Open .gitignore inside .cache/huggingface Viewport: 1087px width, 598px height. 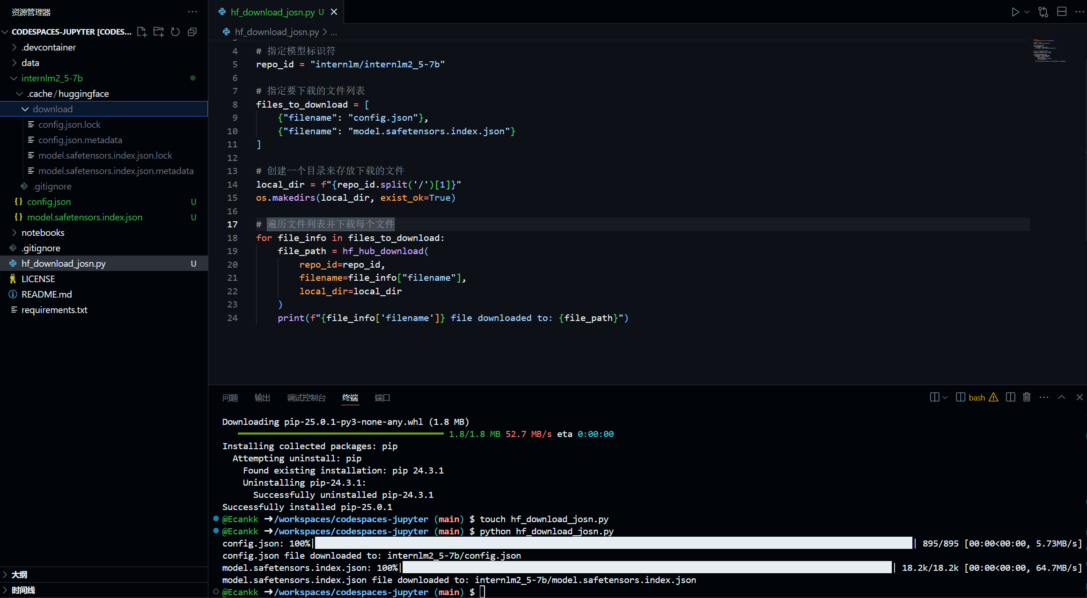(x=104, y=186)
